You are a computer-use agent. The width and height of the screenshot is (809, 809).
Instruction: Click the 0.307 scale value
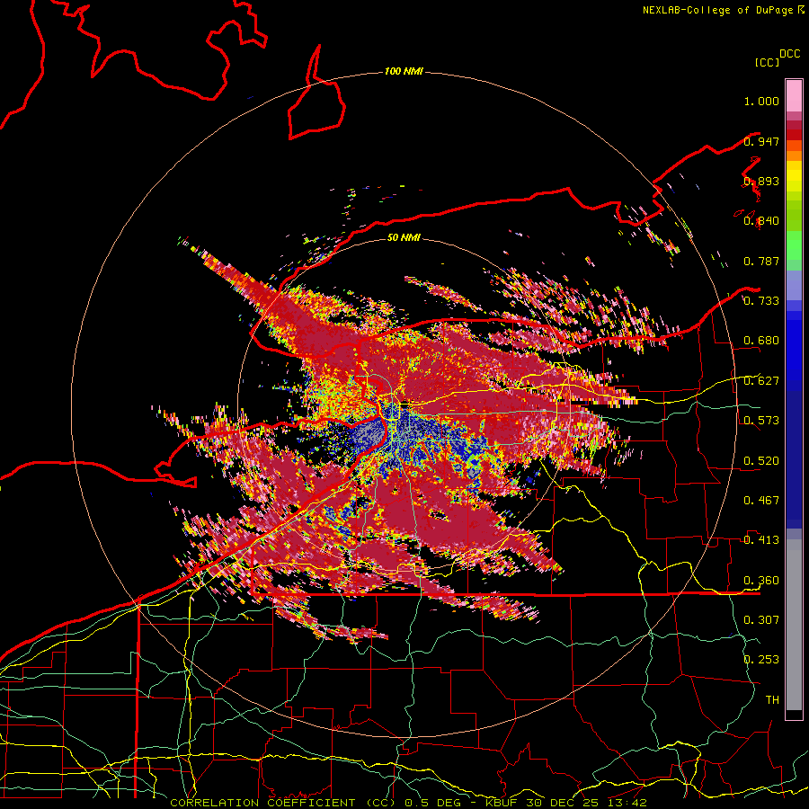pos(761,620)
